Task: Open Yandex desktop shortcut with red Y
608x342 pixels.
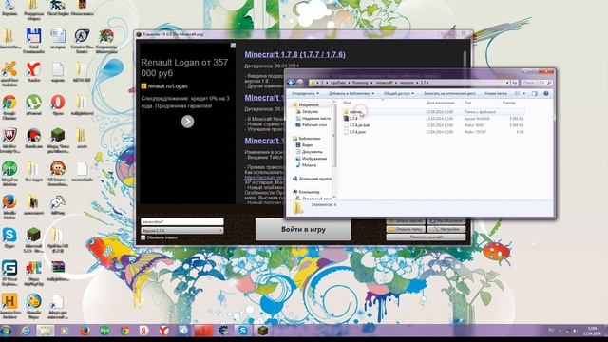Action: [x=34, y=69]
